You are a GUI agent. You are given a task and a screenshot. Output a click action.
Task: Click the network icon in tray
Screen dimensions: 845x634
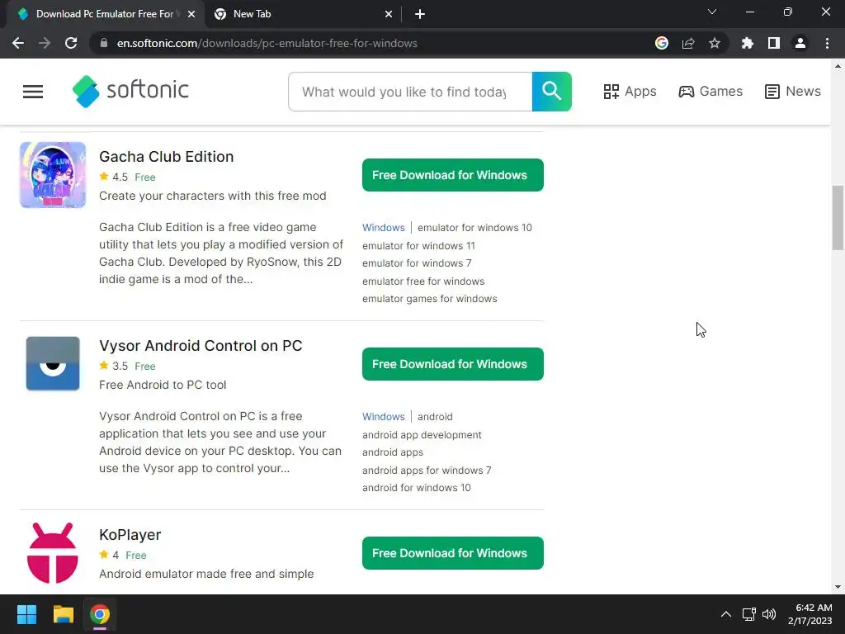pos(748,614)
